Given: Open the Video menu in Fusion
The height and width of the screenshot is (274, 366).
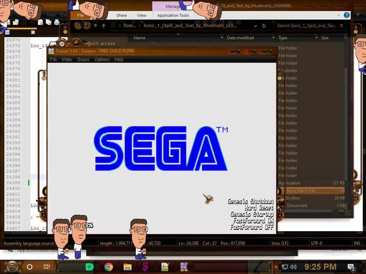Looking at the screenshot, I should click(x=67, y=60).
